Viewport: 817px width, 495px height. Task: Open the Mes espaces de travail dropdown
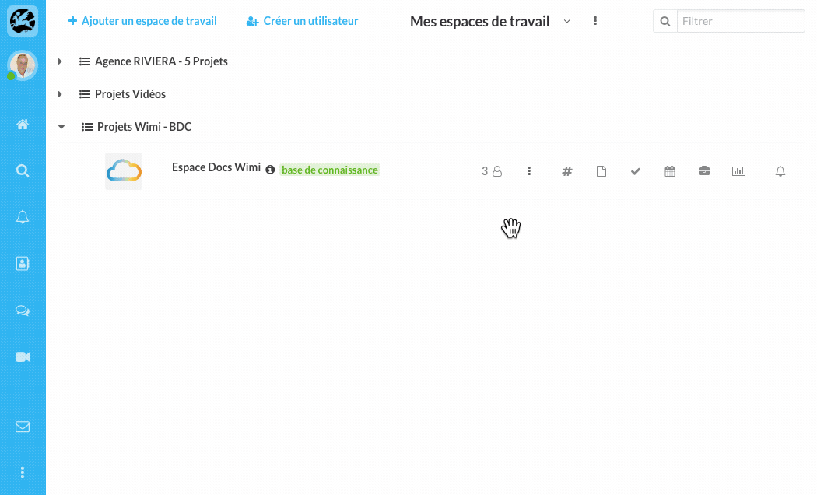(x=567, y=21)
